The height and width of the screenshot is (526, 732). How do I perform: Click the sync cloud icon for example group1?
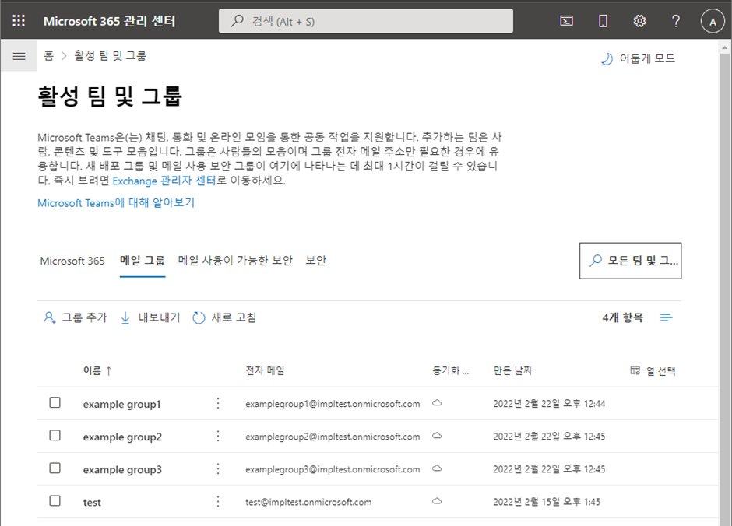point(437,403)
